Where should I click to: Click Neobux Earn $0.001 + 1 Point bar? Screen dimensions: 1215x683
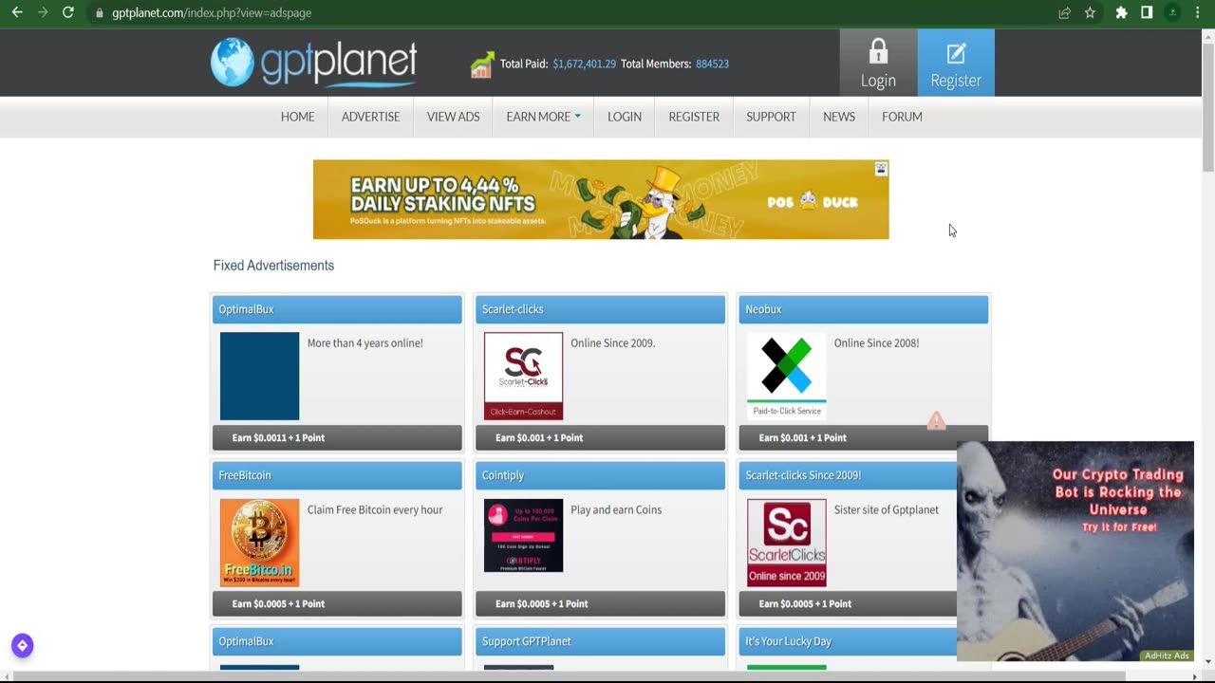click(864, 437)
